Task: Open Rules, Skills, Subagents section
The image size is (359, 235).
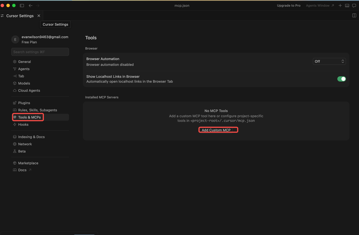Action: (x=38, y=110)
